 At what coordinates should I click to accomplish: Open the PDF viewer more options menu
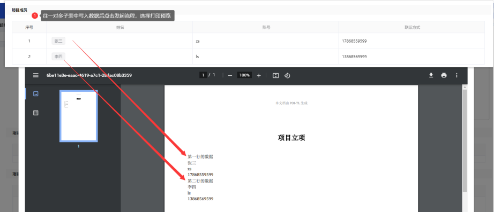[x=456, y=75]
